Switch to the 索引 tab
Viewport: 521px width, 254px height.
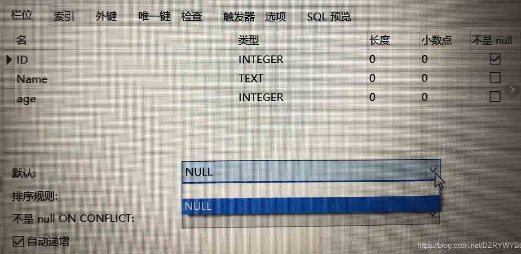64,16
